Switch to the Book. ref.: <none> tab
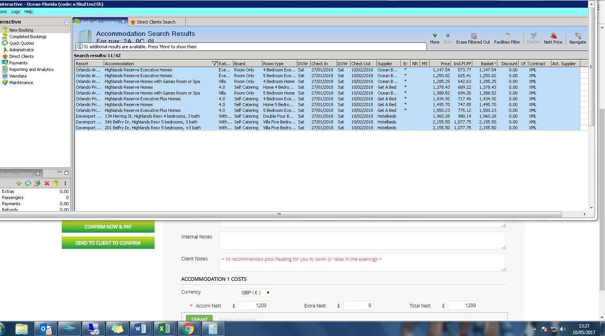 99,22
